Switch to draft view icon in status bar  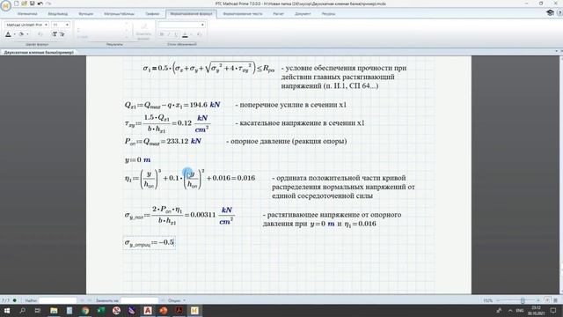(x=555, y=300)
